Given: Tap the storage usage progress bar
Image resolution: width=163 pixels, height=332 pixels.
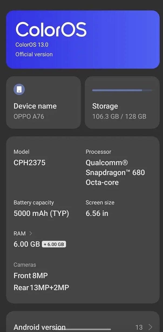Looking at the screenshot, I should point(122,90).
